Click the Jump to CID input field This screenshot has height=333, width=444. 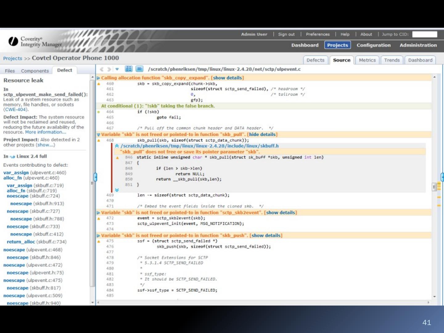(x=425, y=34)
